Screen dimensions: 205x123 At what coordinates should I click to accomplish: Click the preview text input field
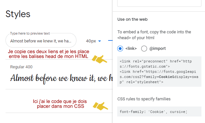coord(41,40)
